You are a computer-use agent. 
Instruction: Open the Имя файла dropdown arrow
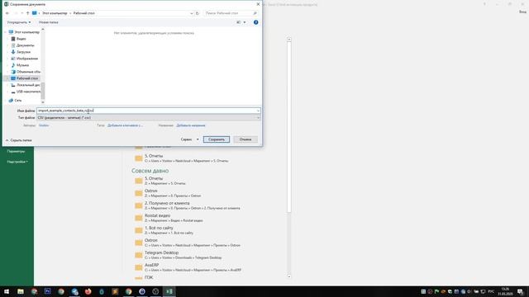click(x=258, y=111)
